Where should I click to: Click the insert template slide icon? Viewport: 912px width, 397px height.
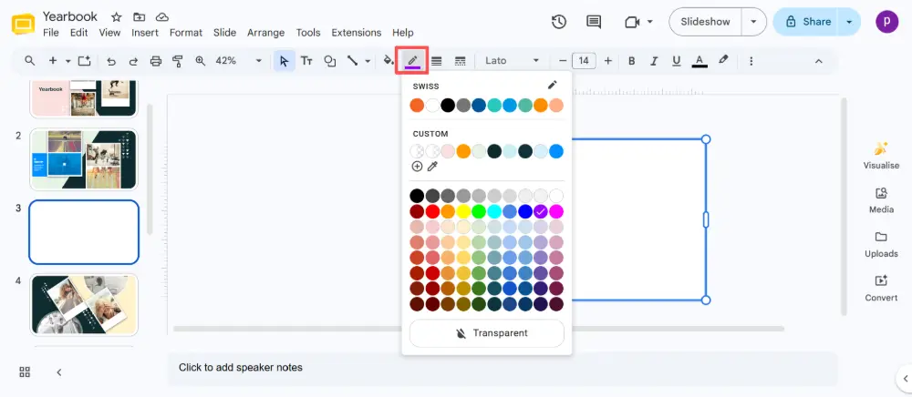(x=85, y=60)
